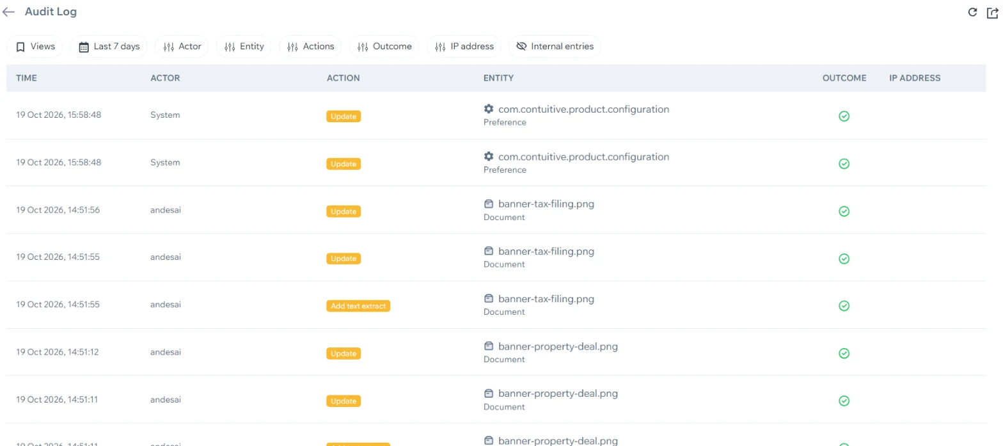
Task: Click document icon in 14:51:12 banner-property-deal row
Action: tap(489, 346)
